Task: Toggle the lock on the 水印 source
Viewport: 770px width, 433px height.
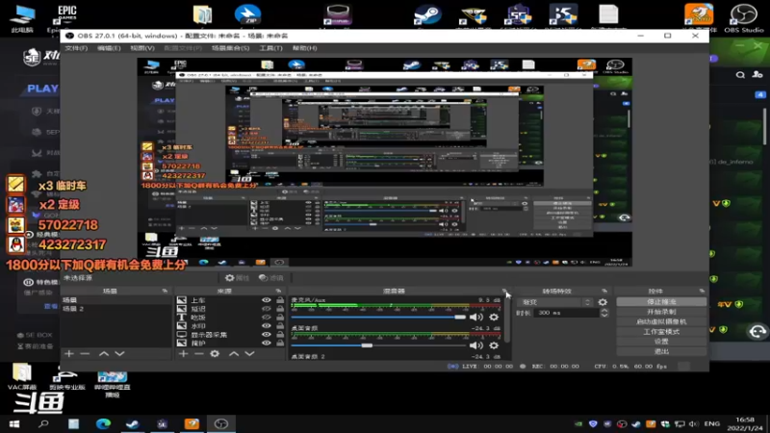Action: point(280,325)
